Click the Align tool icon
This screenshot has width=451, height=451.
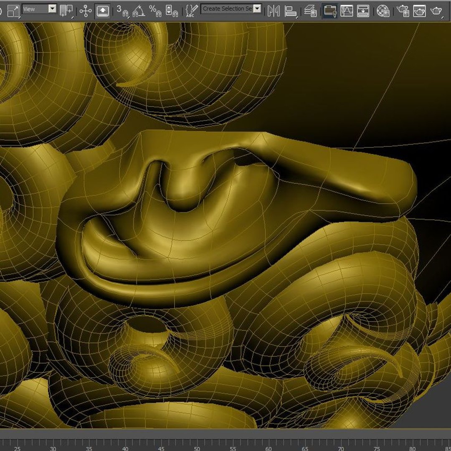point(291,12)
